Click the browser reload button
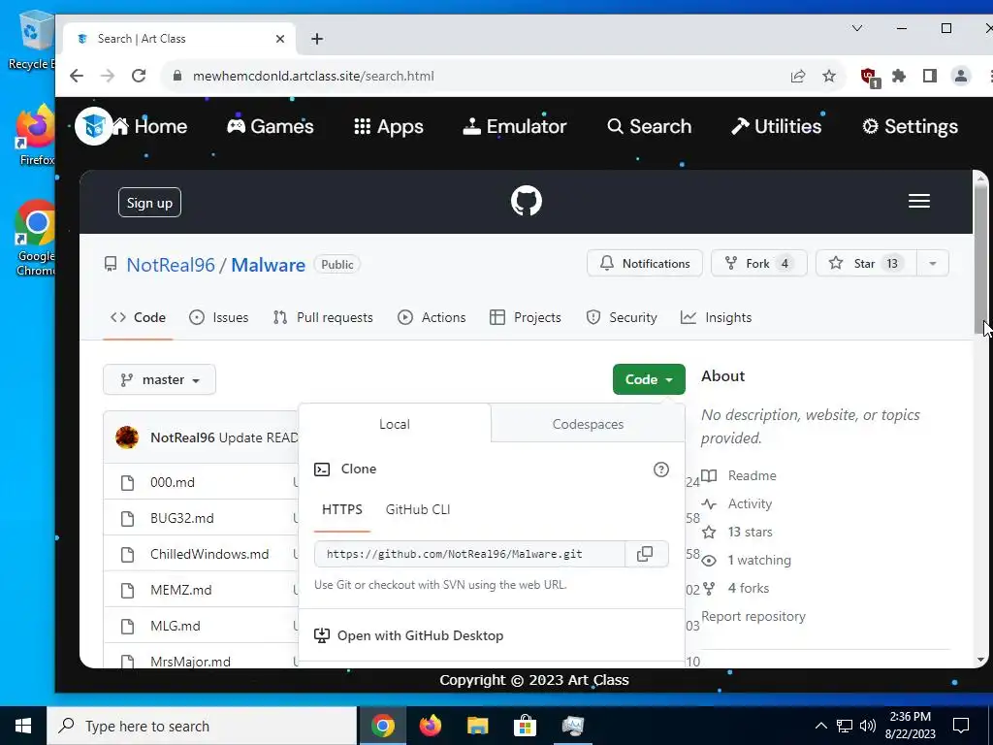This screenshot has width=993, height=745. point(139,76)
